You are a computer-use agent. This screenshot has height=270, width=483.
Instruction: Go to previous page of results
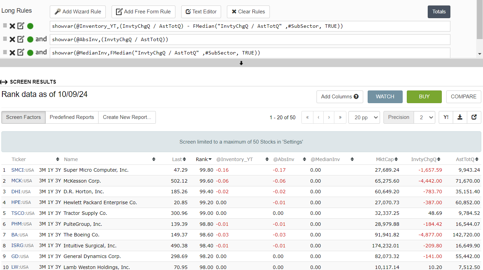319,117
